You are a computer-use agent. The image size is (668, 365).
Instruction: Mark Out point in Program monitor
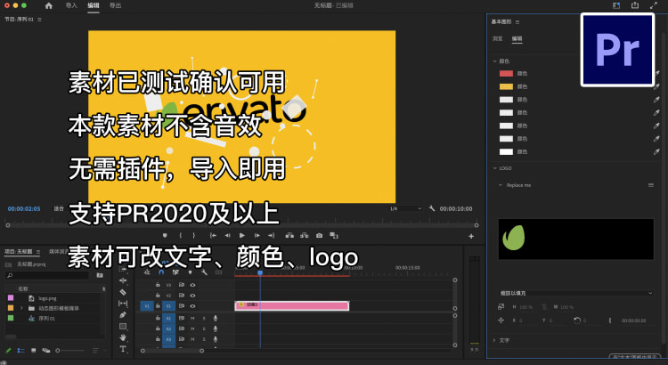194,236
